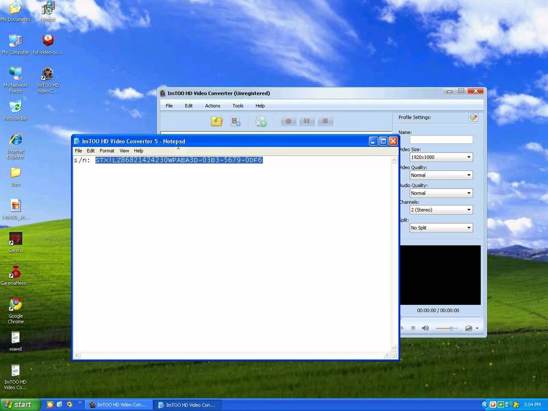Open the Channels 2 (Stereo) dropdown
Image resolution: width=548 pixels, height=411 pixels.
click(x=441, y=209)
